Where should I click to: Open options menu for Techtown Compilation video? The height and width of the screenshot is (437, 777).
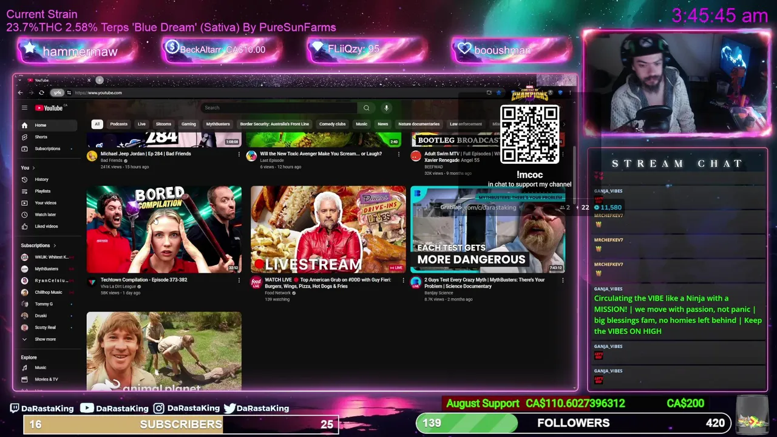point(239,280)
